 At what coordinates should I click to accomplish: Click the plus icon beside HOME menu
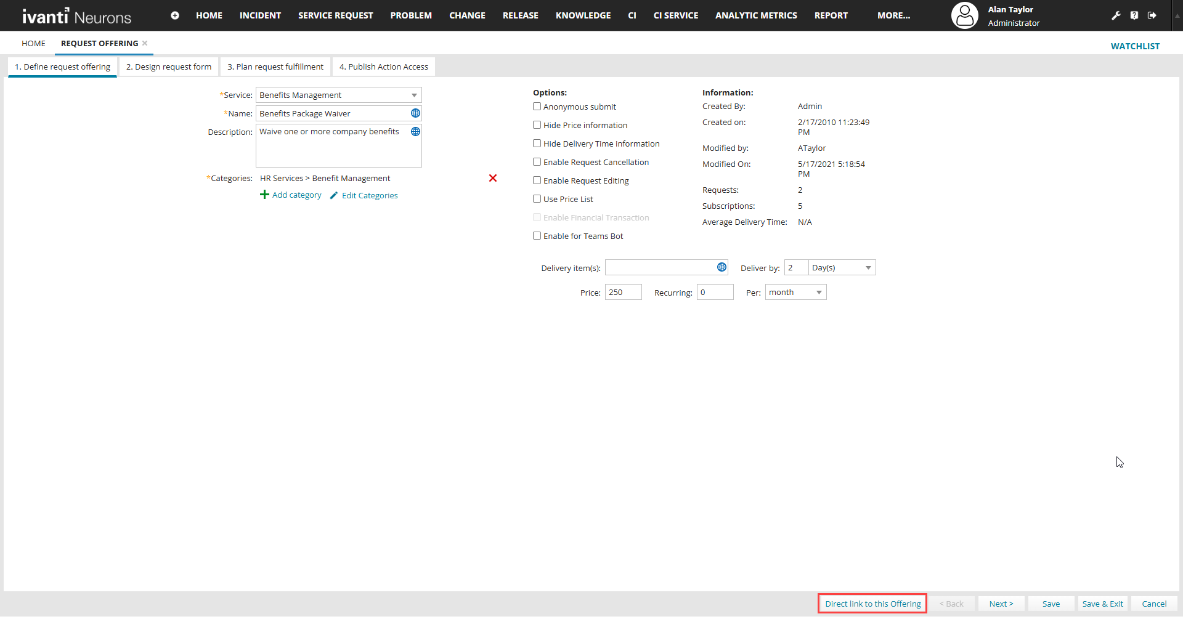[175, 15]
